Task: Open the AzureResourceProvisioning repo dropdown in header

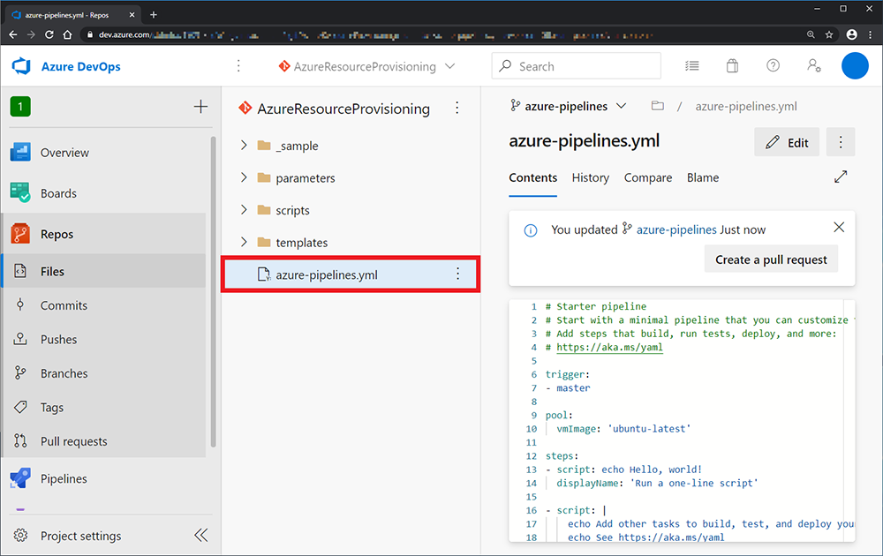Action: click(366, 66)
